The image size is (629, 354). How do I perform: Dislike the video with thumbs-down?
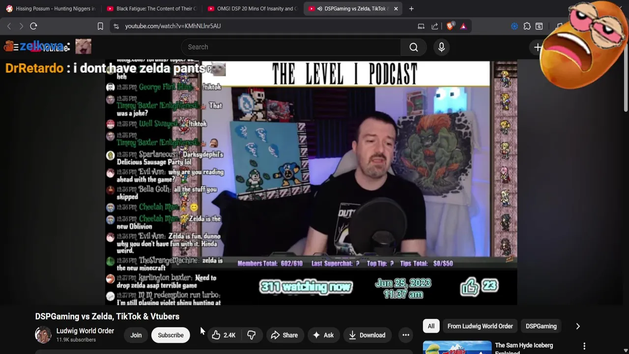tap(252, 335)
